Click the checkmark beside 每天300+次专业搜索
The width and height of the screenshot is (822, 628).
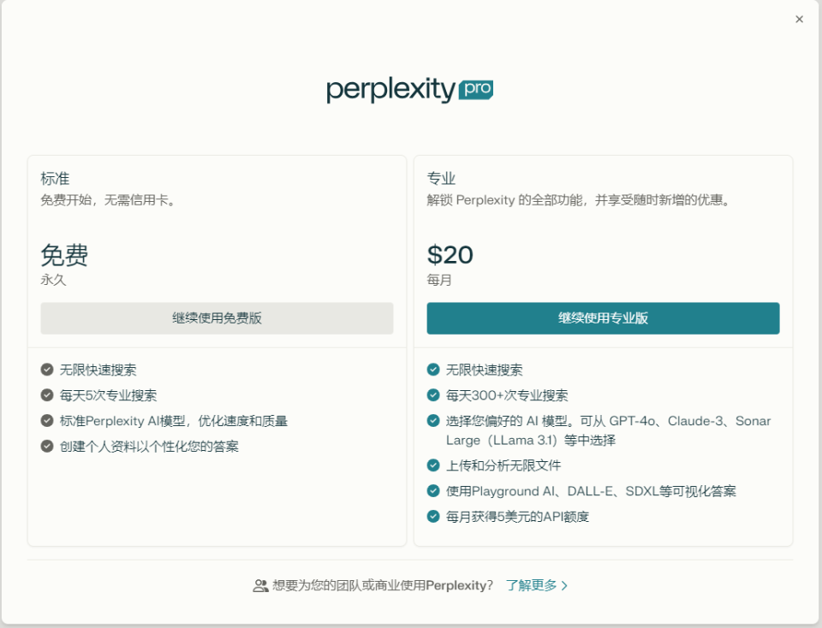pos(432,395)
